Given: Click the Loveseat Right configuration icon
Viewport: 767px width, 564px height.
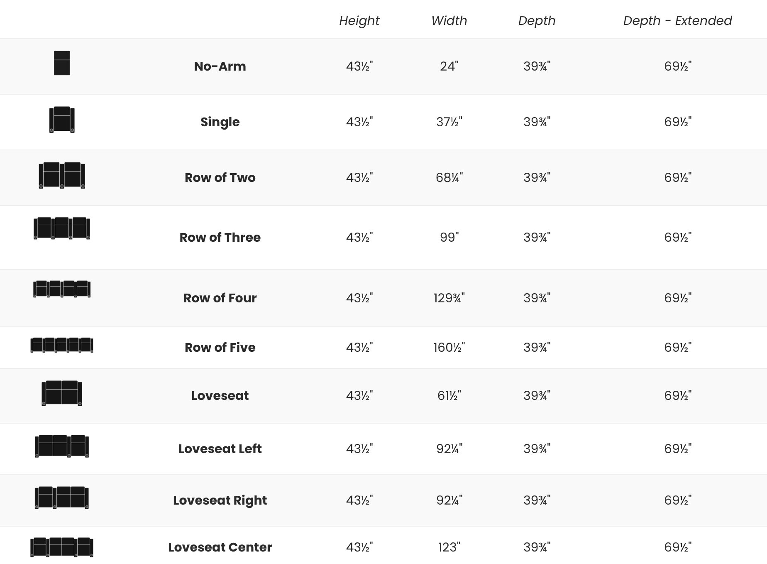Looking at the screenshot, I should click(62, 498).
